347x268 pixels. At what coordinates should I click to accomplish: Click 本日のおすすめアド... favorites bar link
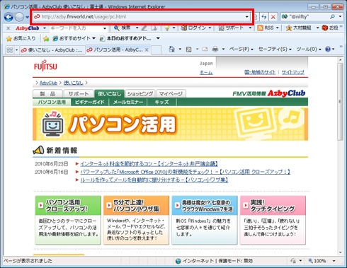tap(125, 38)
